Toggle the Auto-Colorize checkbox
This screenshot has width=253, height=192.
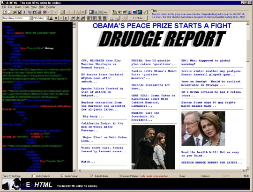pyautogui.click(x=92, y=176)
